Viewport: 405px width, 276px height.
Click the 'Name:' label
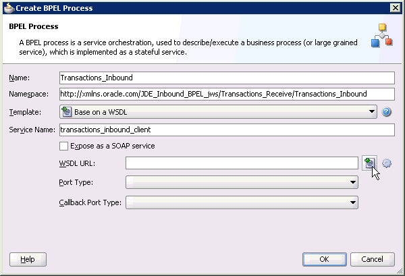(20, 78)
